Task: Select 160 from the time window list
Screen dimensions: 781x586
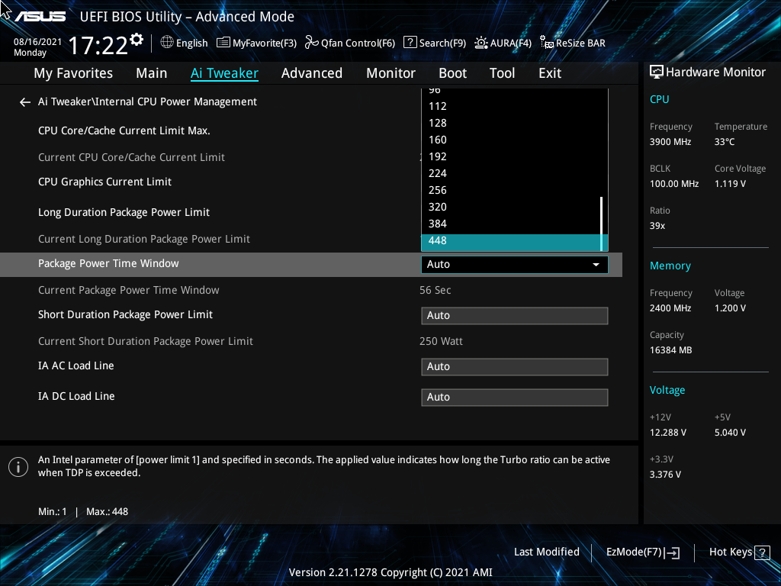Action: 511,140
